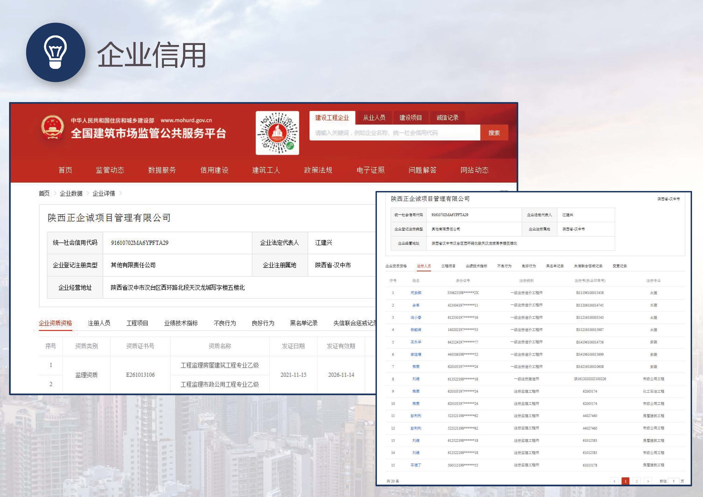Open personnel link 何安娜
Screen dimensions: 703x497
[x=416, y=293]
